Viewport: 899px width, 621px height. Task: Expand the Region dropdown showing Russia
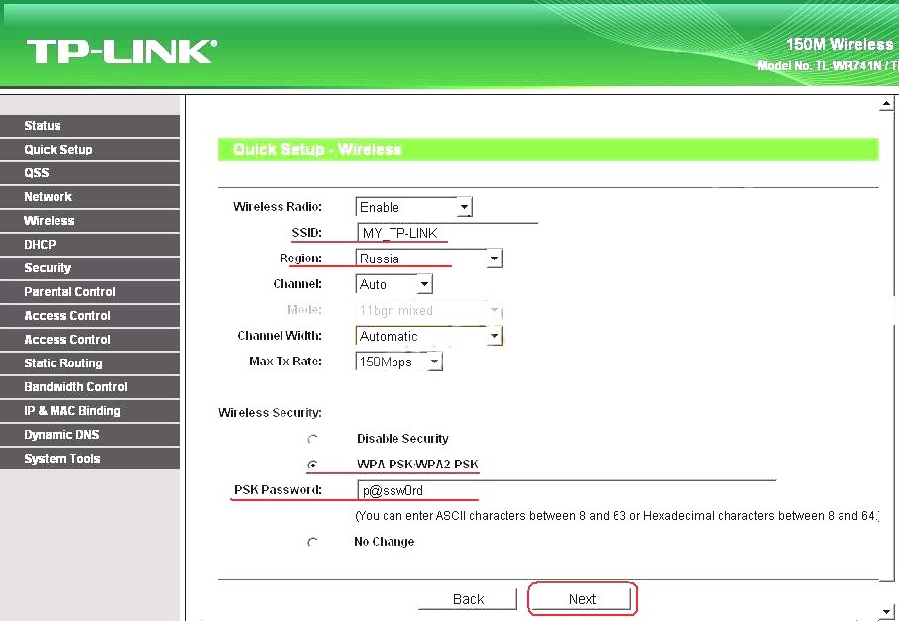[428, 259]
